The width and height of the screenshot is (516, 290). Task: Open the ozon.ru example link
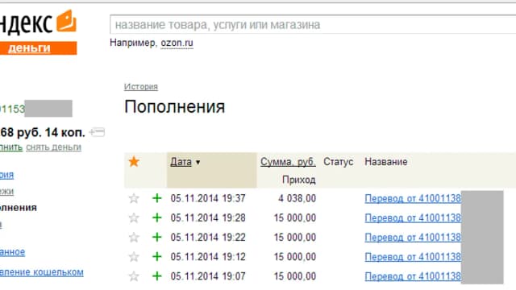pos(177,43)
